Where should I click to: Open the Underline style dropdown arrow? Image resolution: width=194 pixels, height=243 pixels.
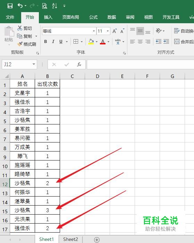[x=67, y=42]
